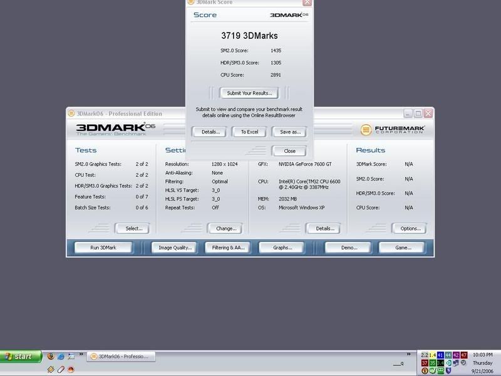The width and height of the screenshot is (501, 376).
Task: Click the blue shield tray icon
Action: [x=448, y=371]
